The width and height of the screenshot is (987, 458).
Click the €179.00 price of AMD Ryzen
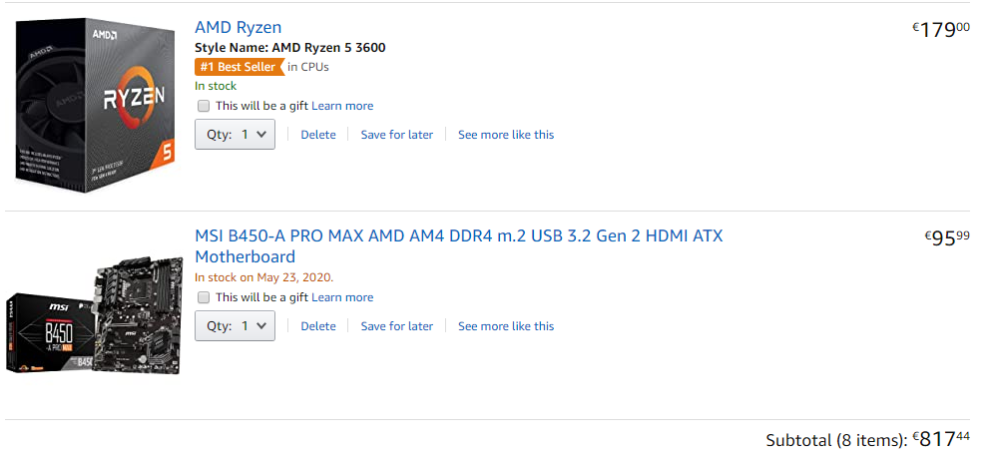pos(942,29)
